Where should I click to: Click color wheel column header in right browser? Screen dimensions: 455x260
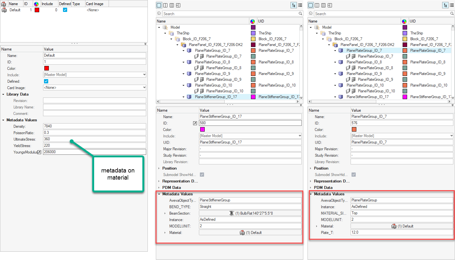(x=405, y=21)
